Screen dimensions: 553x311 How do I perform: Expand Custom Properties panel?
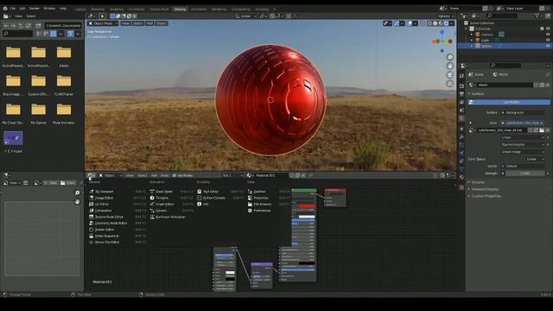(x=486, y=196)
